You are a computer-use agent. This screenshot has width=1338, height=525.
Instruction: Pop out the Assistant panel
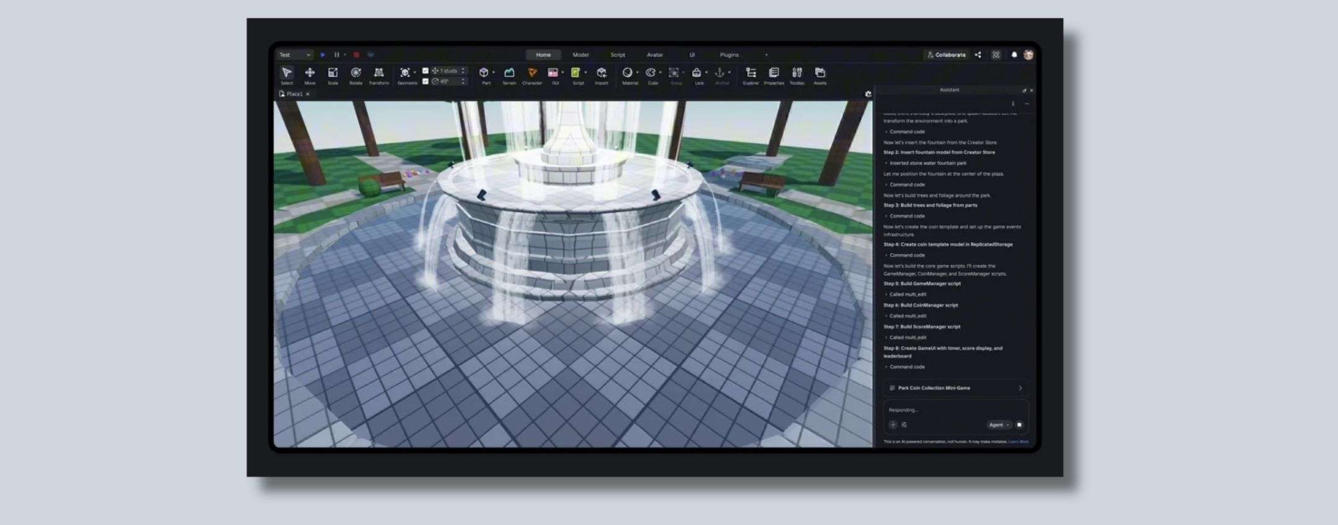(1024, 90)
